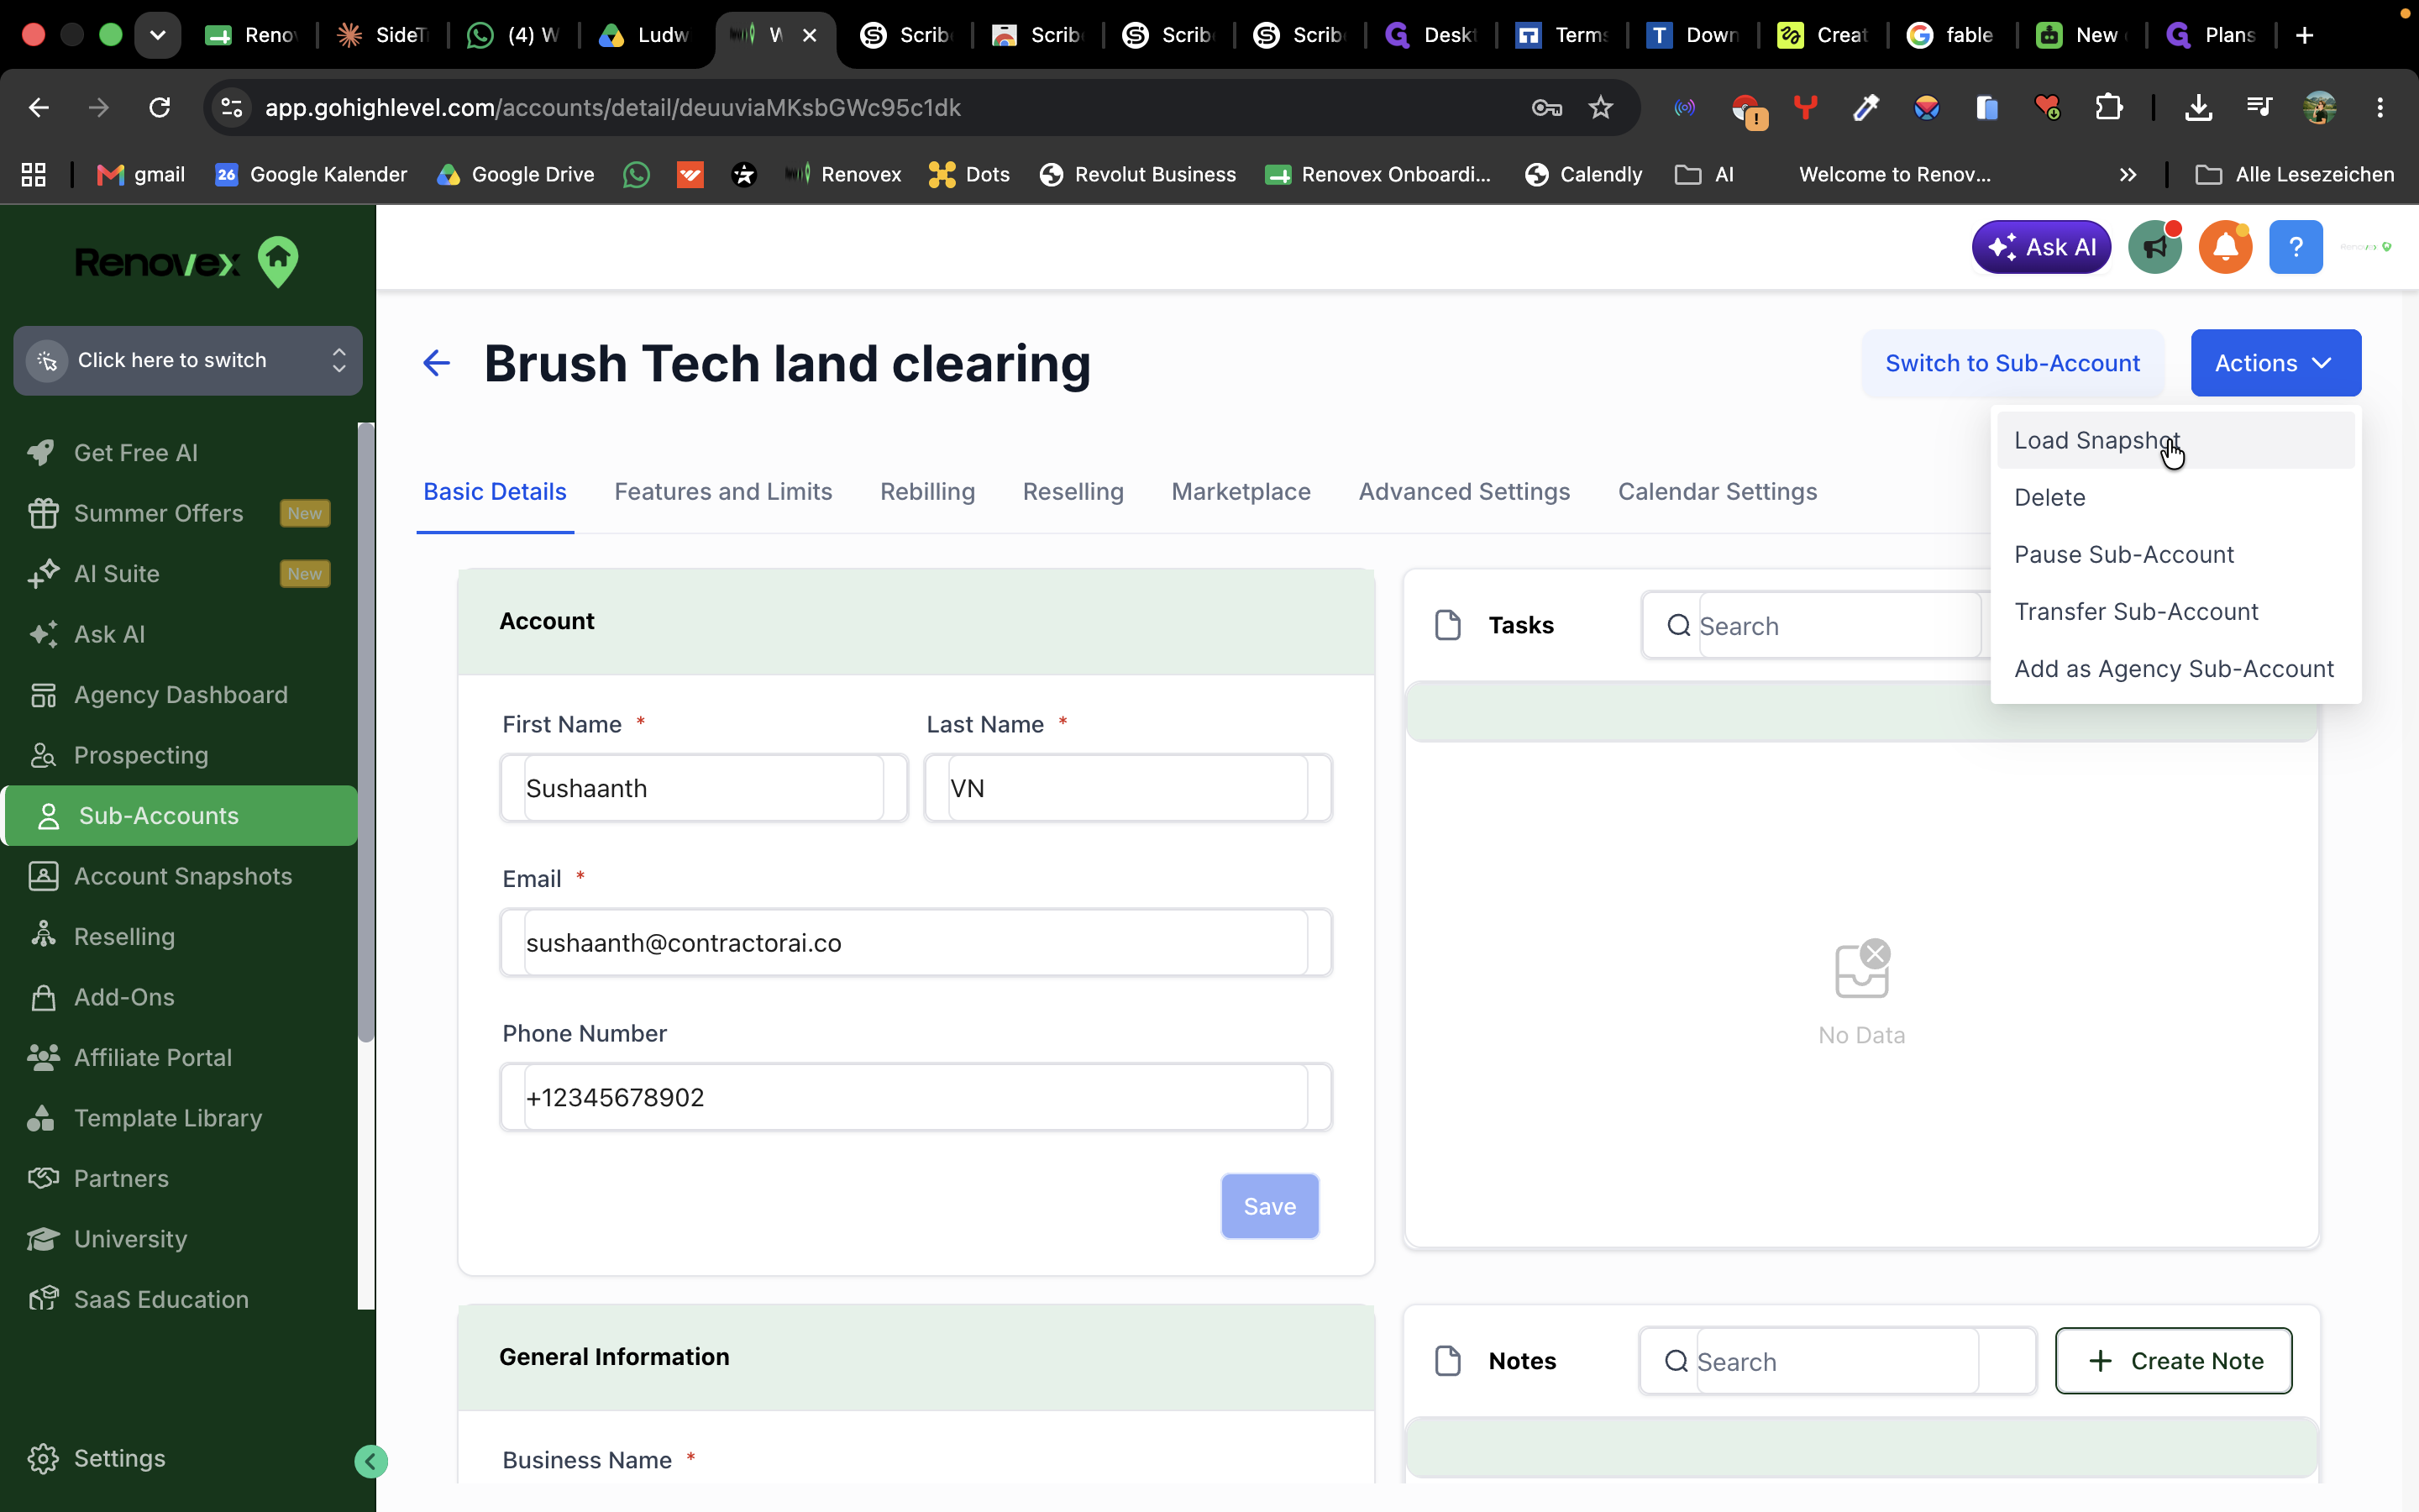Switch to Marketplace tab

tap(1241, 491)
